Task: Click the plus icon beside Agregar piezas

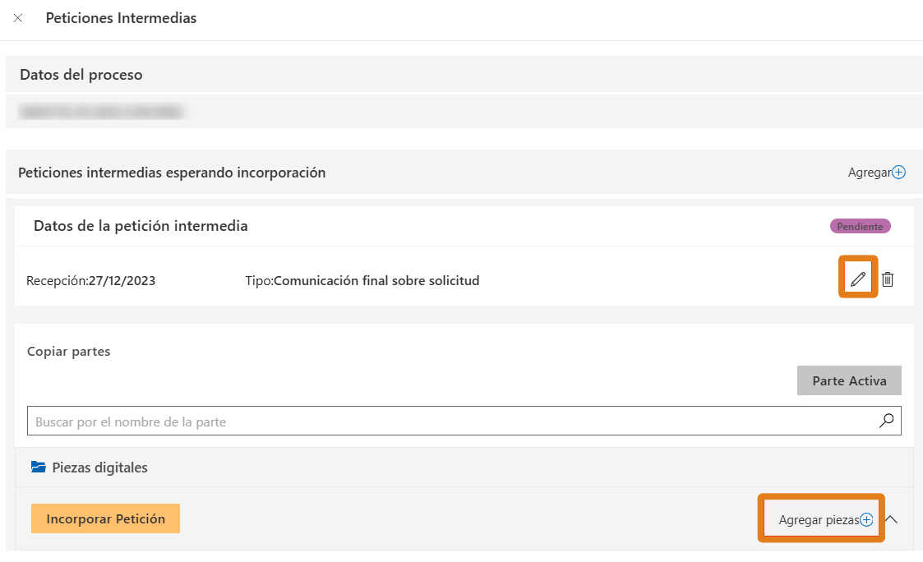Action: [x=866, y=519]
